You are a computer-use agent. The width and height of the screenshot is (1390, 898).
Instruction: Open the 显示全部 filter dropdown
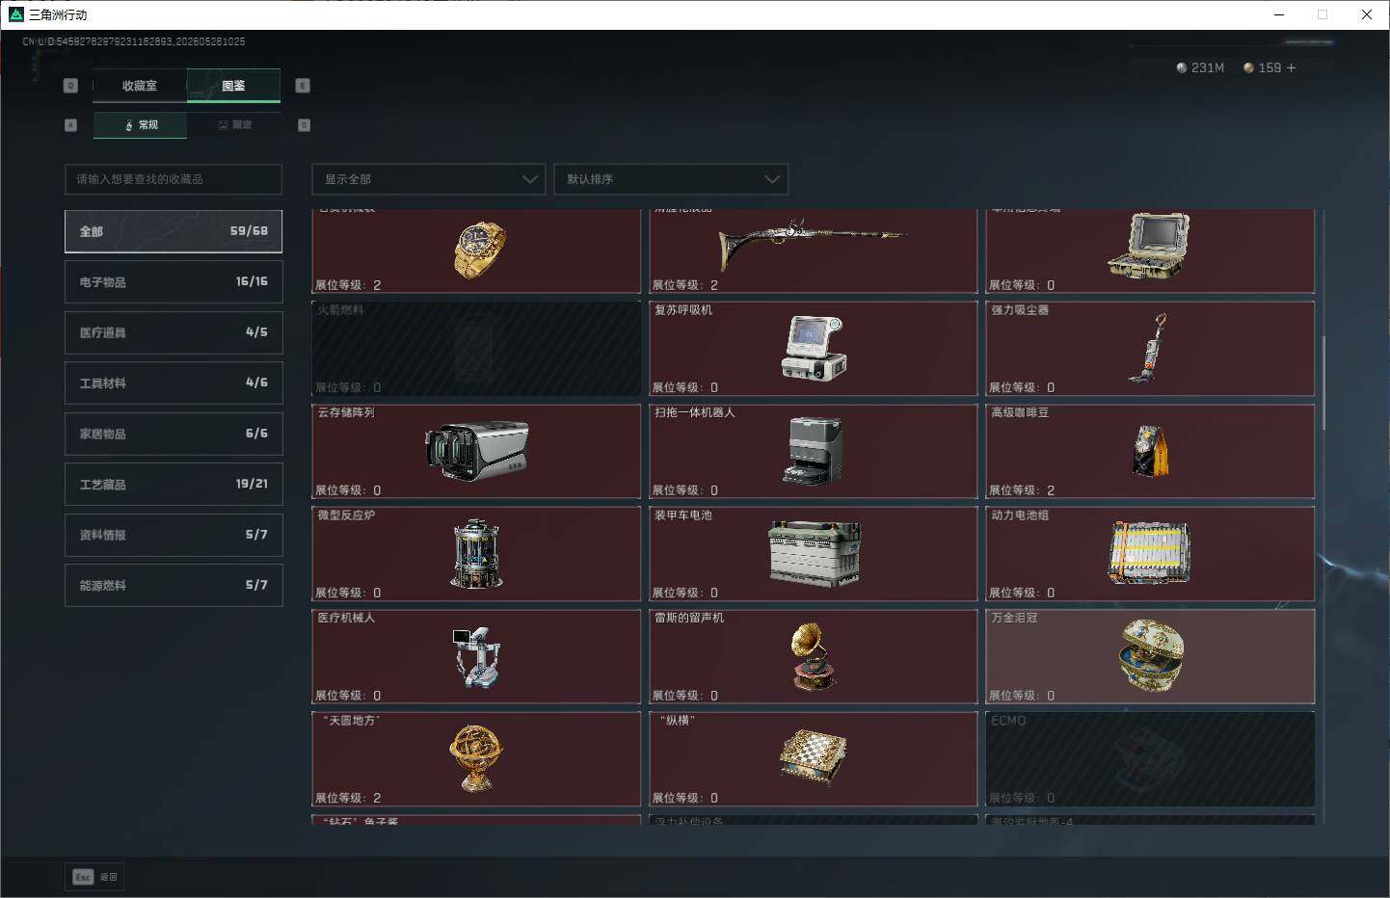[x=428, y=179]
